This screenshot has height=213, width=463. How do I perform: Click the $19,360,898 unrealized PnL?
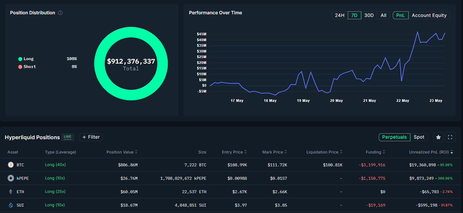coord(423,165)
